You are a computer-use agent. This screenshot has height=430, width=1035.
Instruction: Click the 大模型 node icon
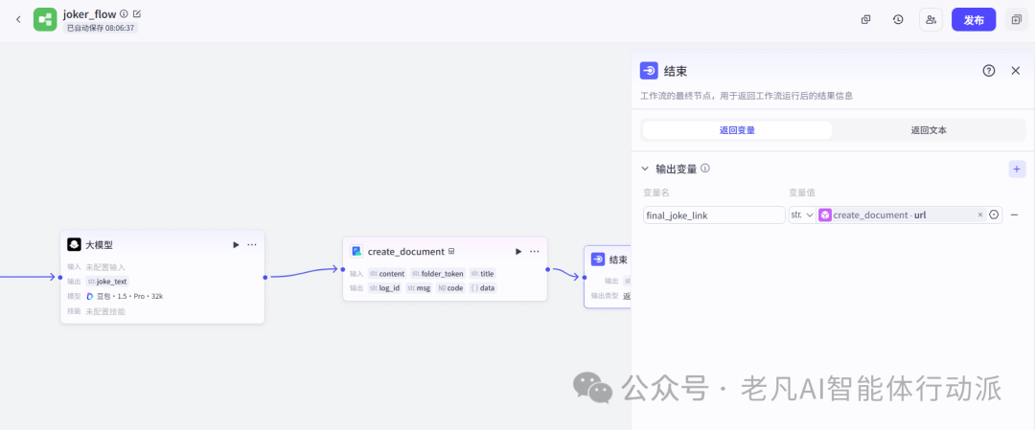74,244
